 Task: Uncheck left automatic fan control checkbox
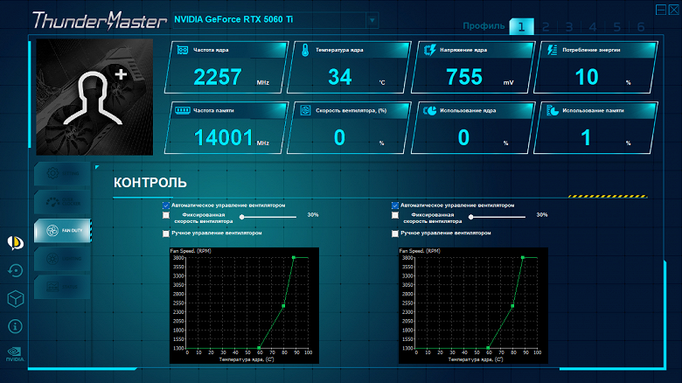tap(166, 205)
